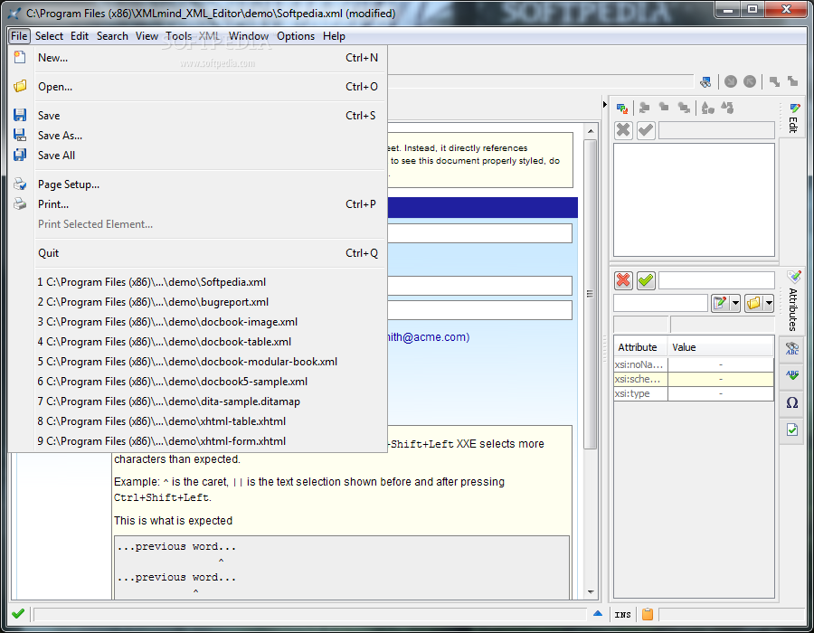The image size is (814, 633).
Task: Click the Print printer icon
Action: (x=20, y=203)
